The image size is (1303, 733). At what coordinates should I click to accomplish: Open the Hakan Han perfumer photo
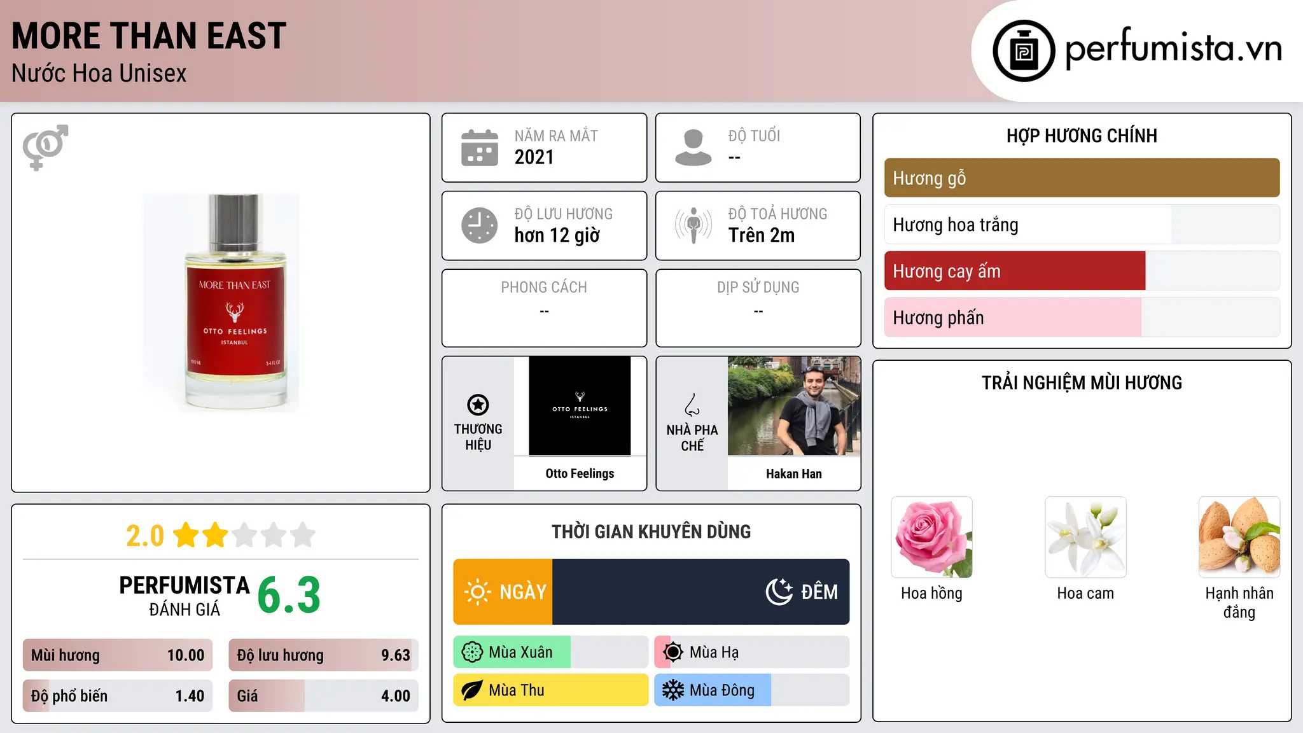coord(794,406)
